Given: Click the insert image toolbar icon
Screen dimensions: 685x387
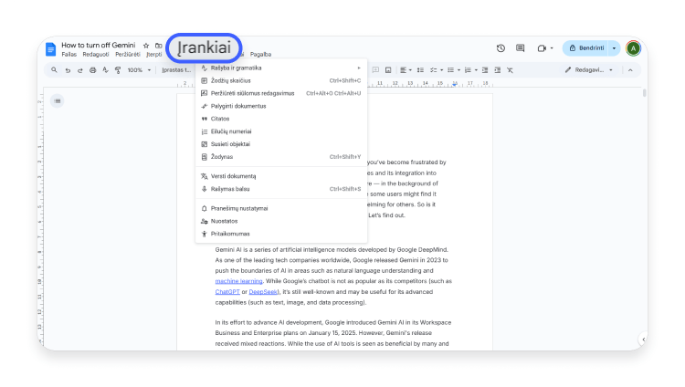Looking at the screenshot, I should click(x=388, y=70).
